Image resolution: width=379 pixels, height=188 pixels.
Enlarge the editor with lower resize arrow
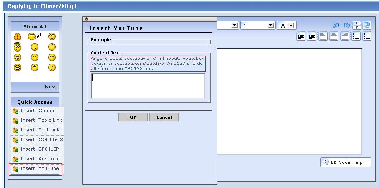[x=357, y=27]
